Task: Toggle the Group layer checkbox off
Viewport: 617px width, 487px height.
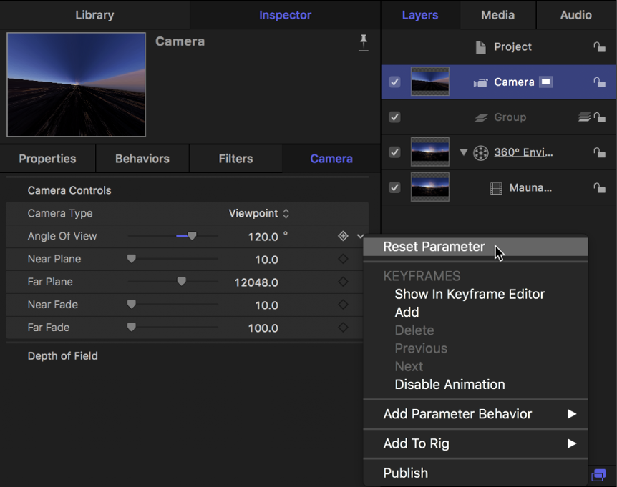Action: [394, 117]
